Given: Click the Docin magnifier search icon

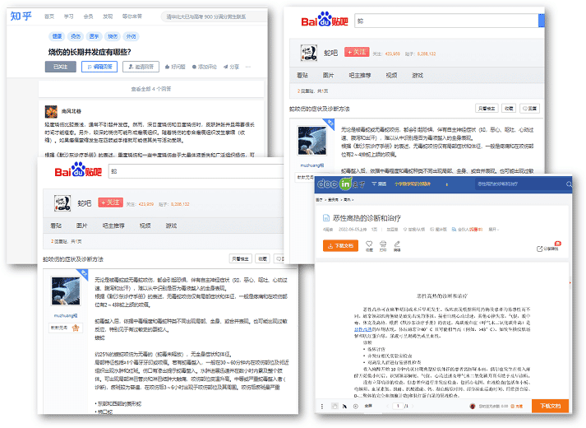Looking at the screenshot, I should [x=569, y=184].
